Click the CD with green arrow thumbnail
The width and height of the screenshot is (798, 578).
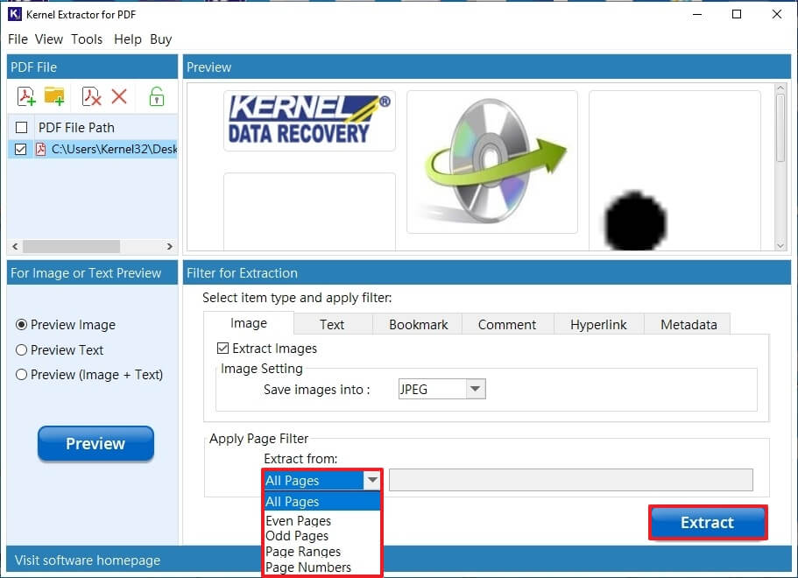pyautogui.click(x=492, y=162)
